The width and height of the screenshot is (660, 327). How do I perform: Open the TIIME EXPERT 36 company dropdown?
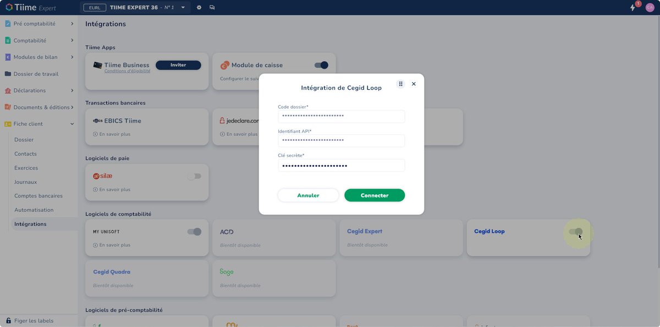[x=183, y=8]
